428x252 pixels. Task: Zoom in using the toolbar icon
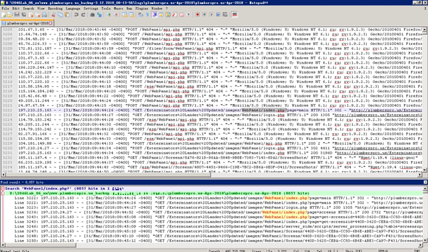coord(108,15)
